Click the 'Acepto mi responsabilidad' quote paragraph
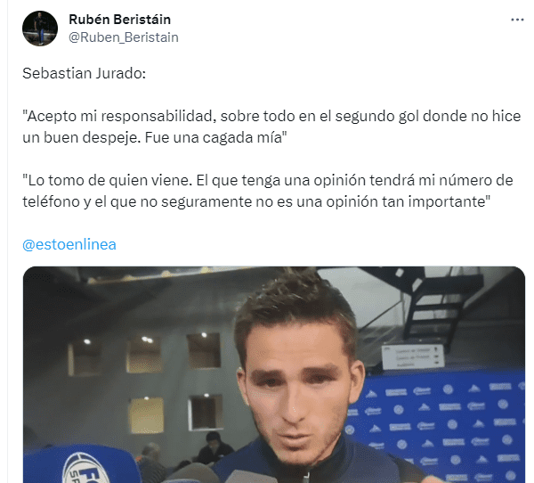Image resolution: width=534 pixels, height=483 pixels. click(271, 127)
